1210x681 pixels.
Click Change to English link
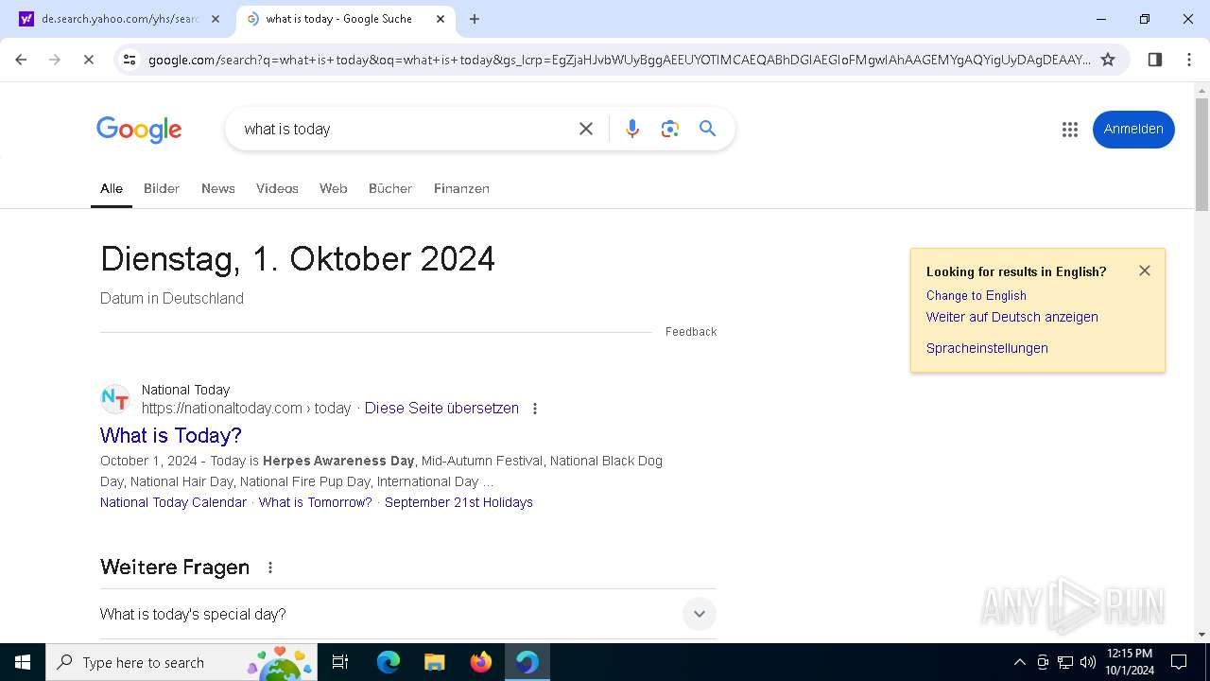coord(977,295)
